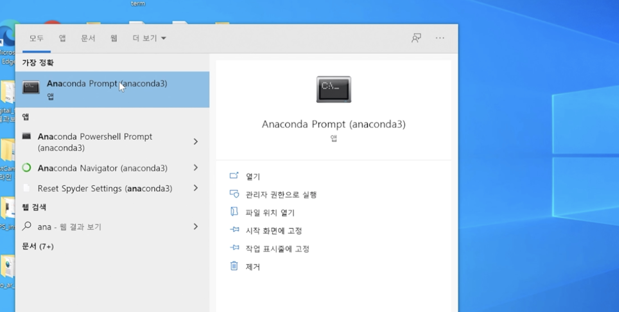Choose 관리자 권한으로 실행
The height and width of the screenshot is (312, 619).
click(x=281, y=195)
